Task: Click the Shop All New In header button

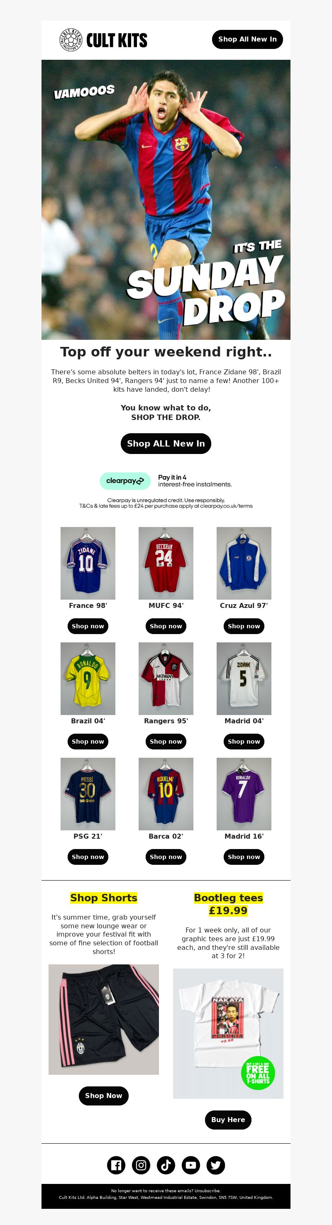Action: [247, 39]
